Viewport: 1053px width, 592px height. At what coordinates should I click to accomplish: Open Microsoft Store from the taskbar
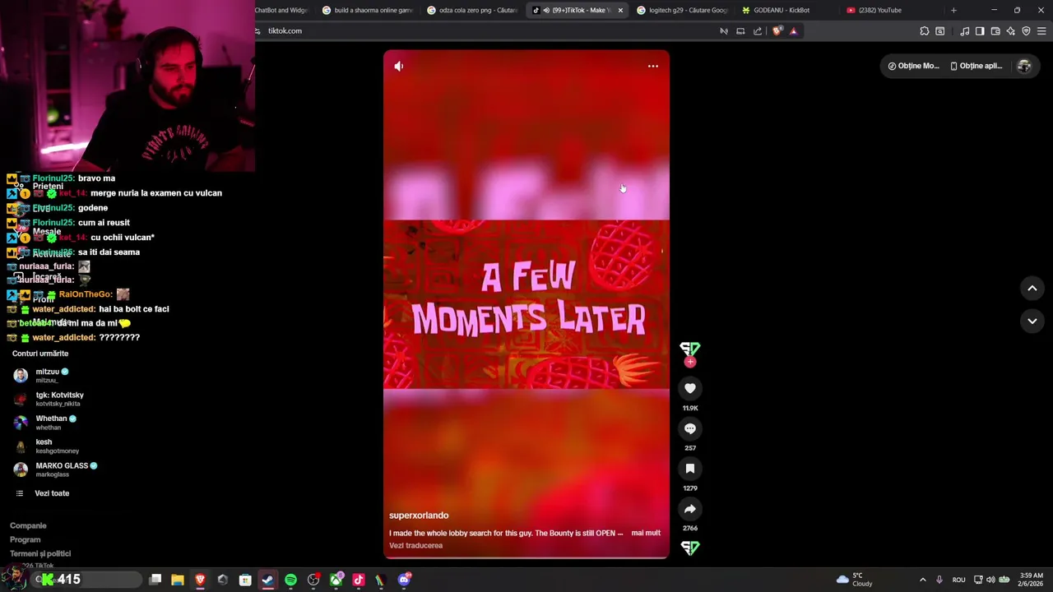point(245,580)
